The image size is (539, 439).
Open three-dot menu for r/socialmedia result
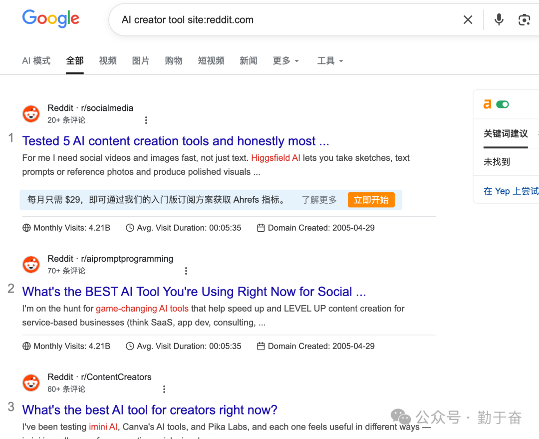146,120
